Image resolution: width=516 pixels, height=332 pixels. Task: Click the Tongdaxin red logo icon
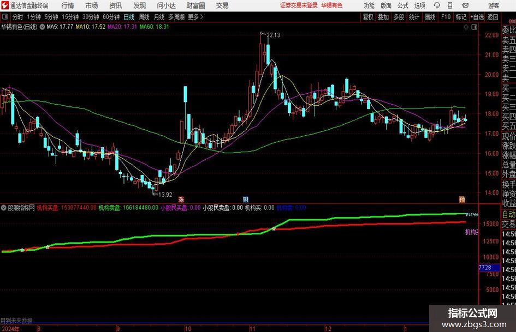(4, 5)
